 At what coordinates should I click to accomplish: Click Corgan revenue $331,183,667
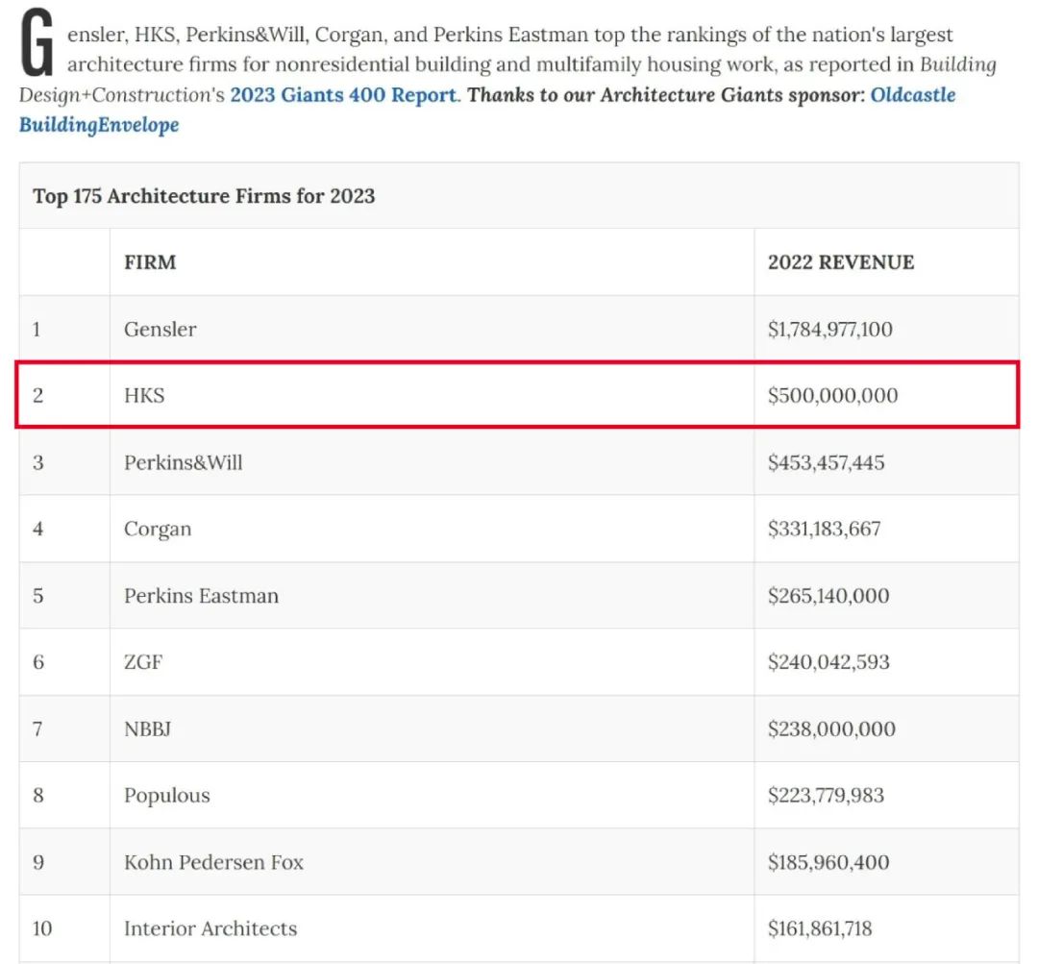click(x=825, y=529)
